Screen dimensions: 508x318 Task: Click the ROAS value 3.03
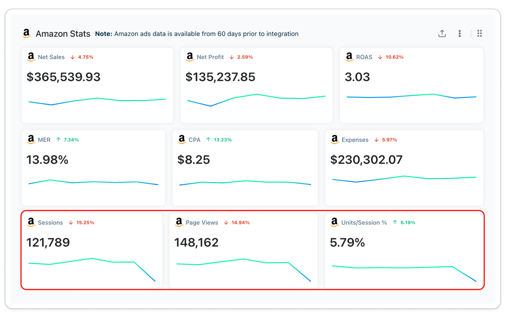[x=357, y=77]
